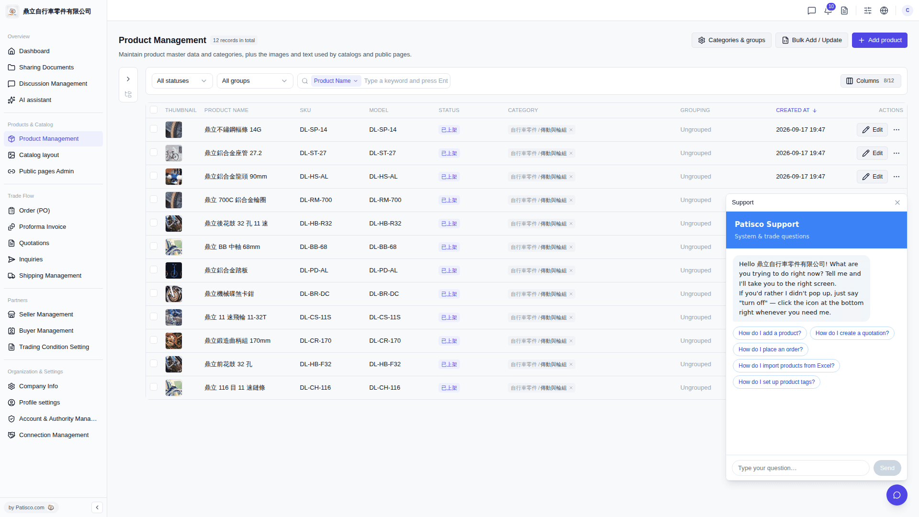Viewport: 919px width, 517px height.
Task: Select the checkbox for DL-RM-700 row
Action: coord(154,199)
